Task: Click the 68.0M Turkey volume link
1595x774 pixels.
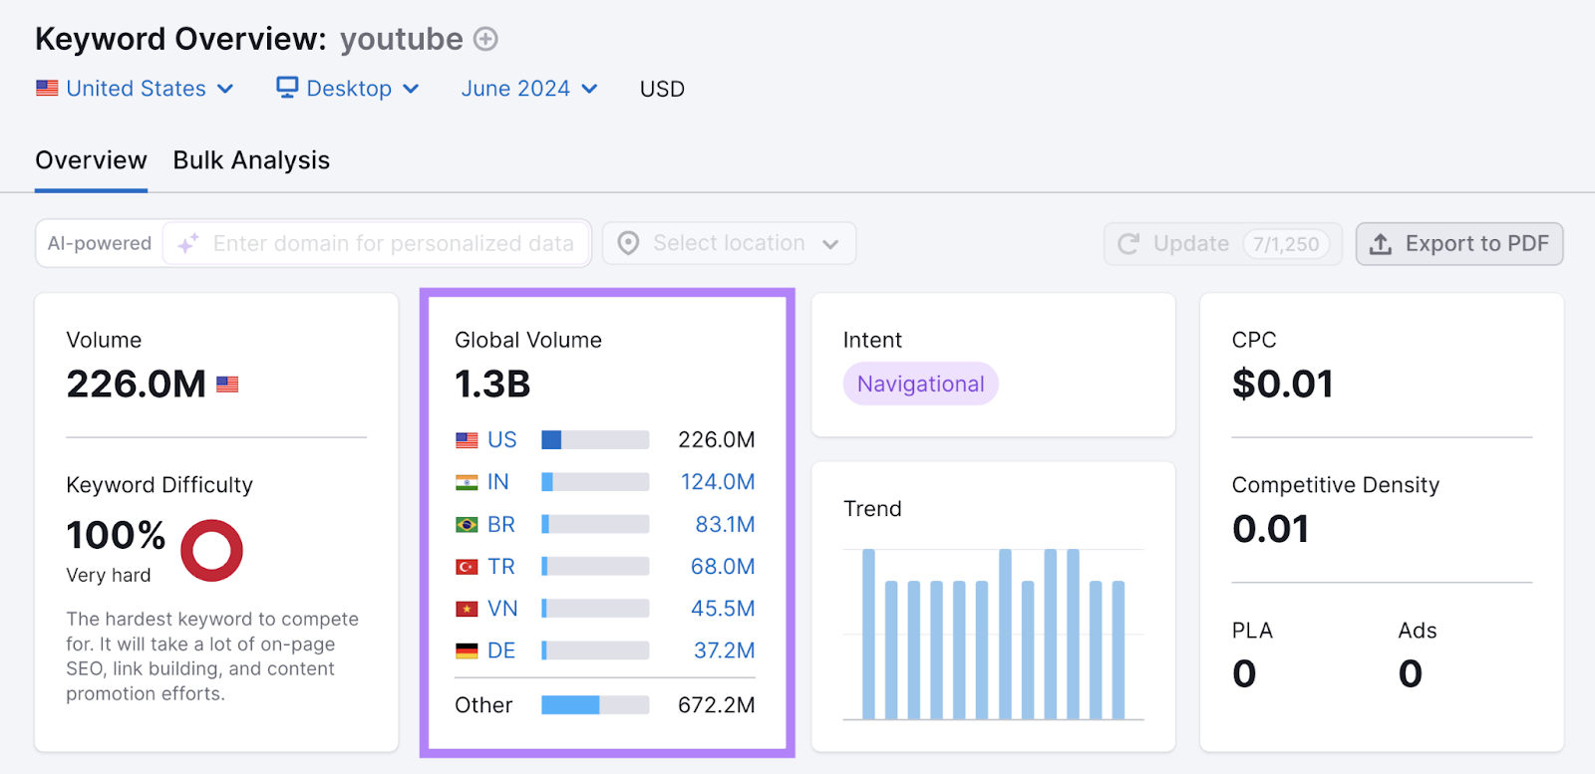Action: (723, 567)
